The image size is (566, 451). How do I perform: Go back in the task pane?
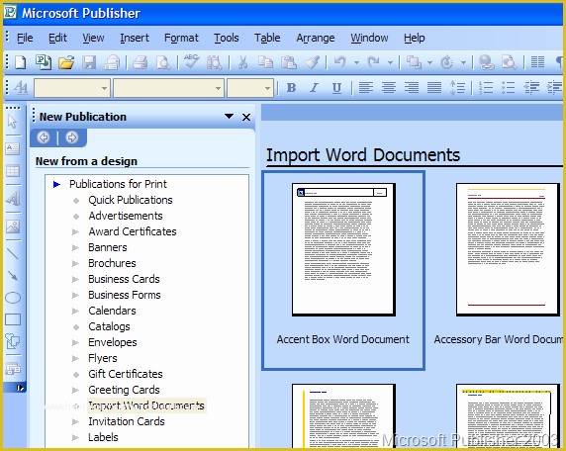click(44, 137)
